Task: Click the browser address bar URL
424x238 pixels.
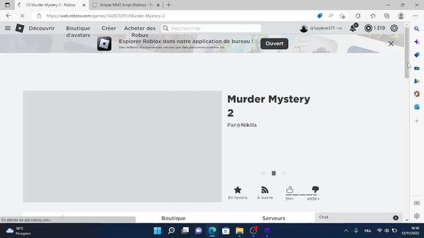Action: 105,16
